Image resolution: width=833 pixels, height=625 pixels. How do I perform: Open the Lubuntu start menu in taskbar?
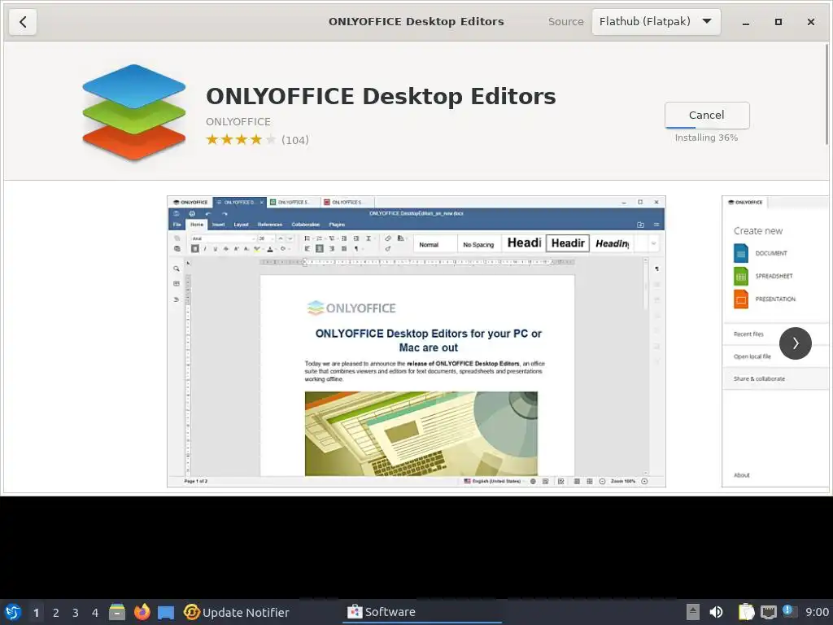(13, 612)
